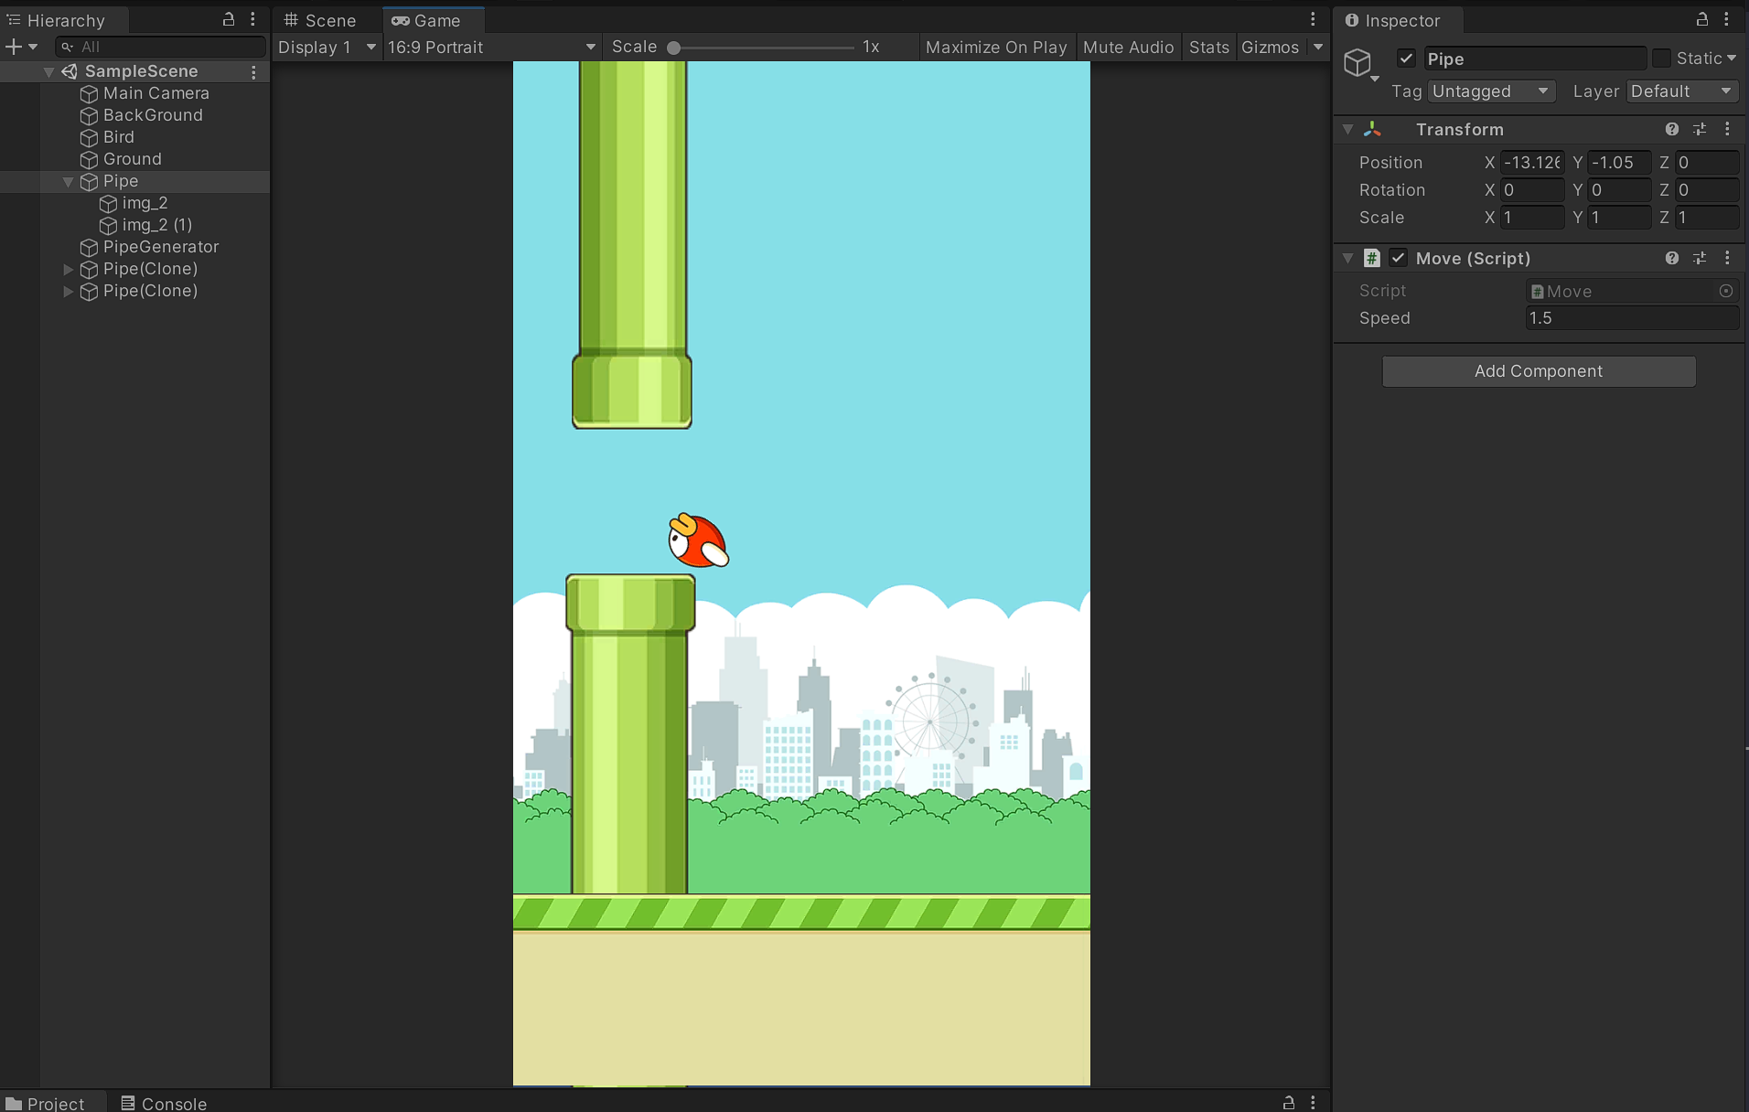Click the Inspector panel lock icon
Screen dimensions: 1749x1112
[x=1701, y=19]
